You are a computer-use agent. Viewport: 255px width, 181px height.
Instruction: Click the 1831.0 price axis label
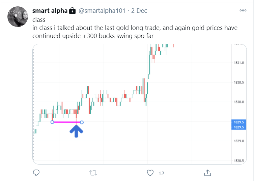coord(238,63)
